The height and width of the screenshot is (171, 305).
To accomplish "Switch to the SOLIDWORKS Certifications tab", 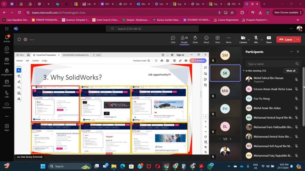I will pos(76,55).
